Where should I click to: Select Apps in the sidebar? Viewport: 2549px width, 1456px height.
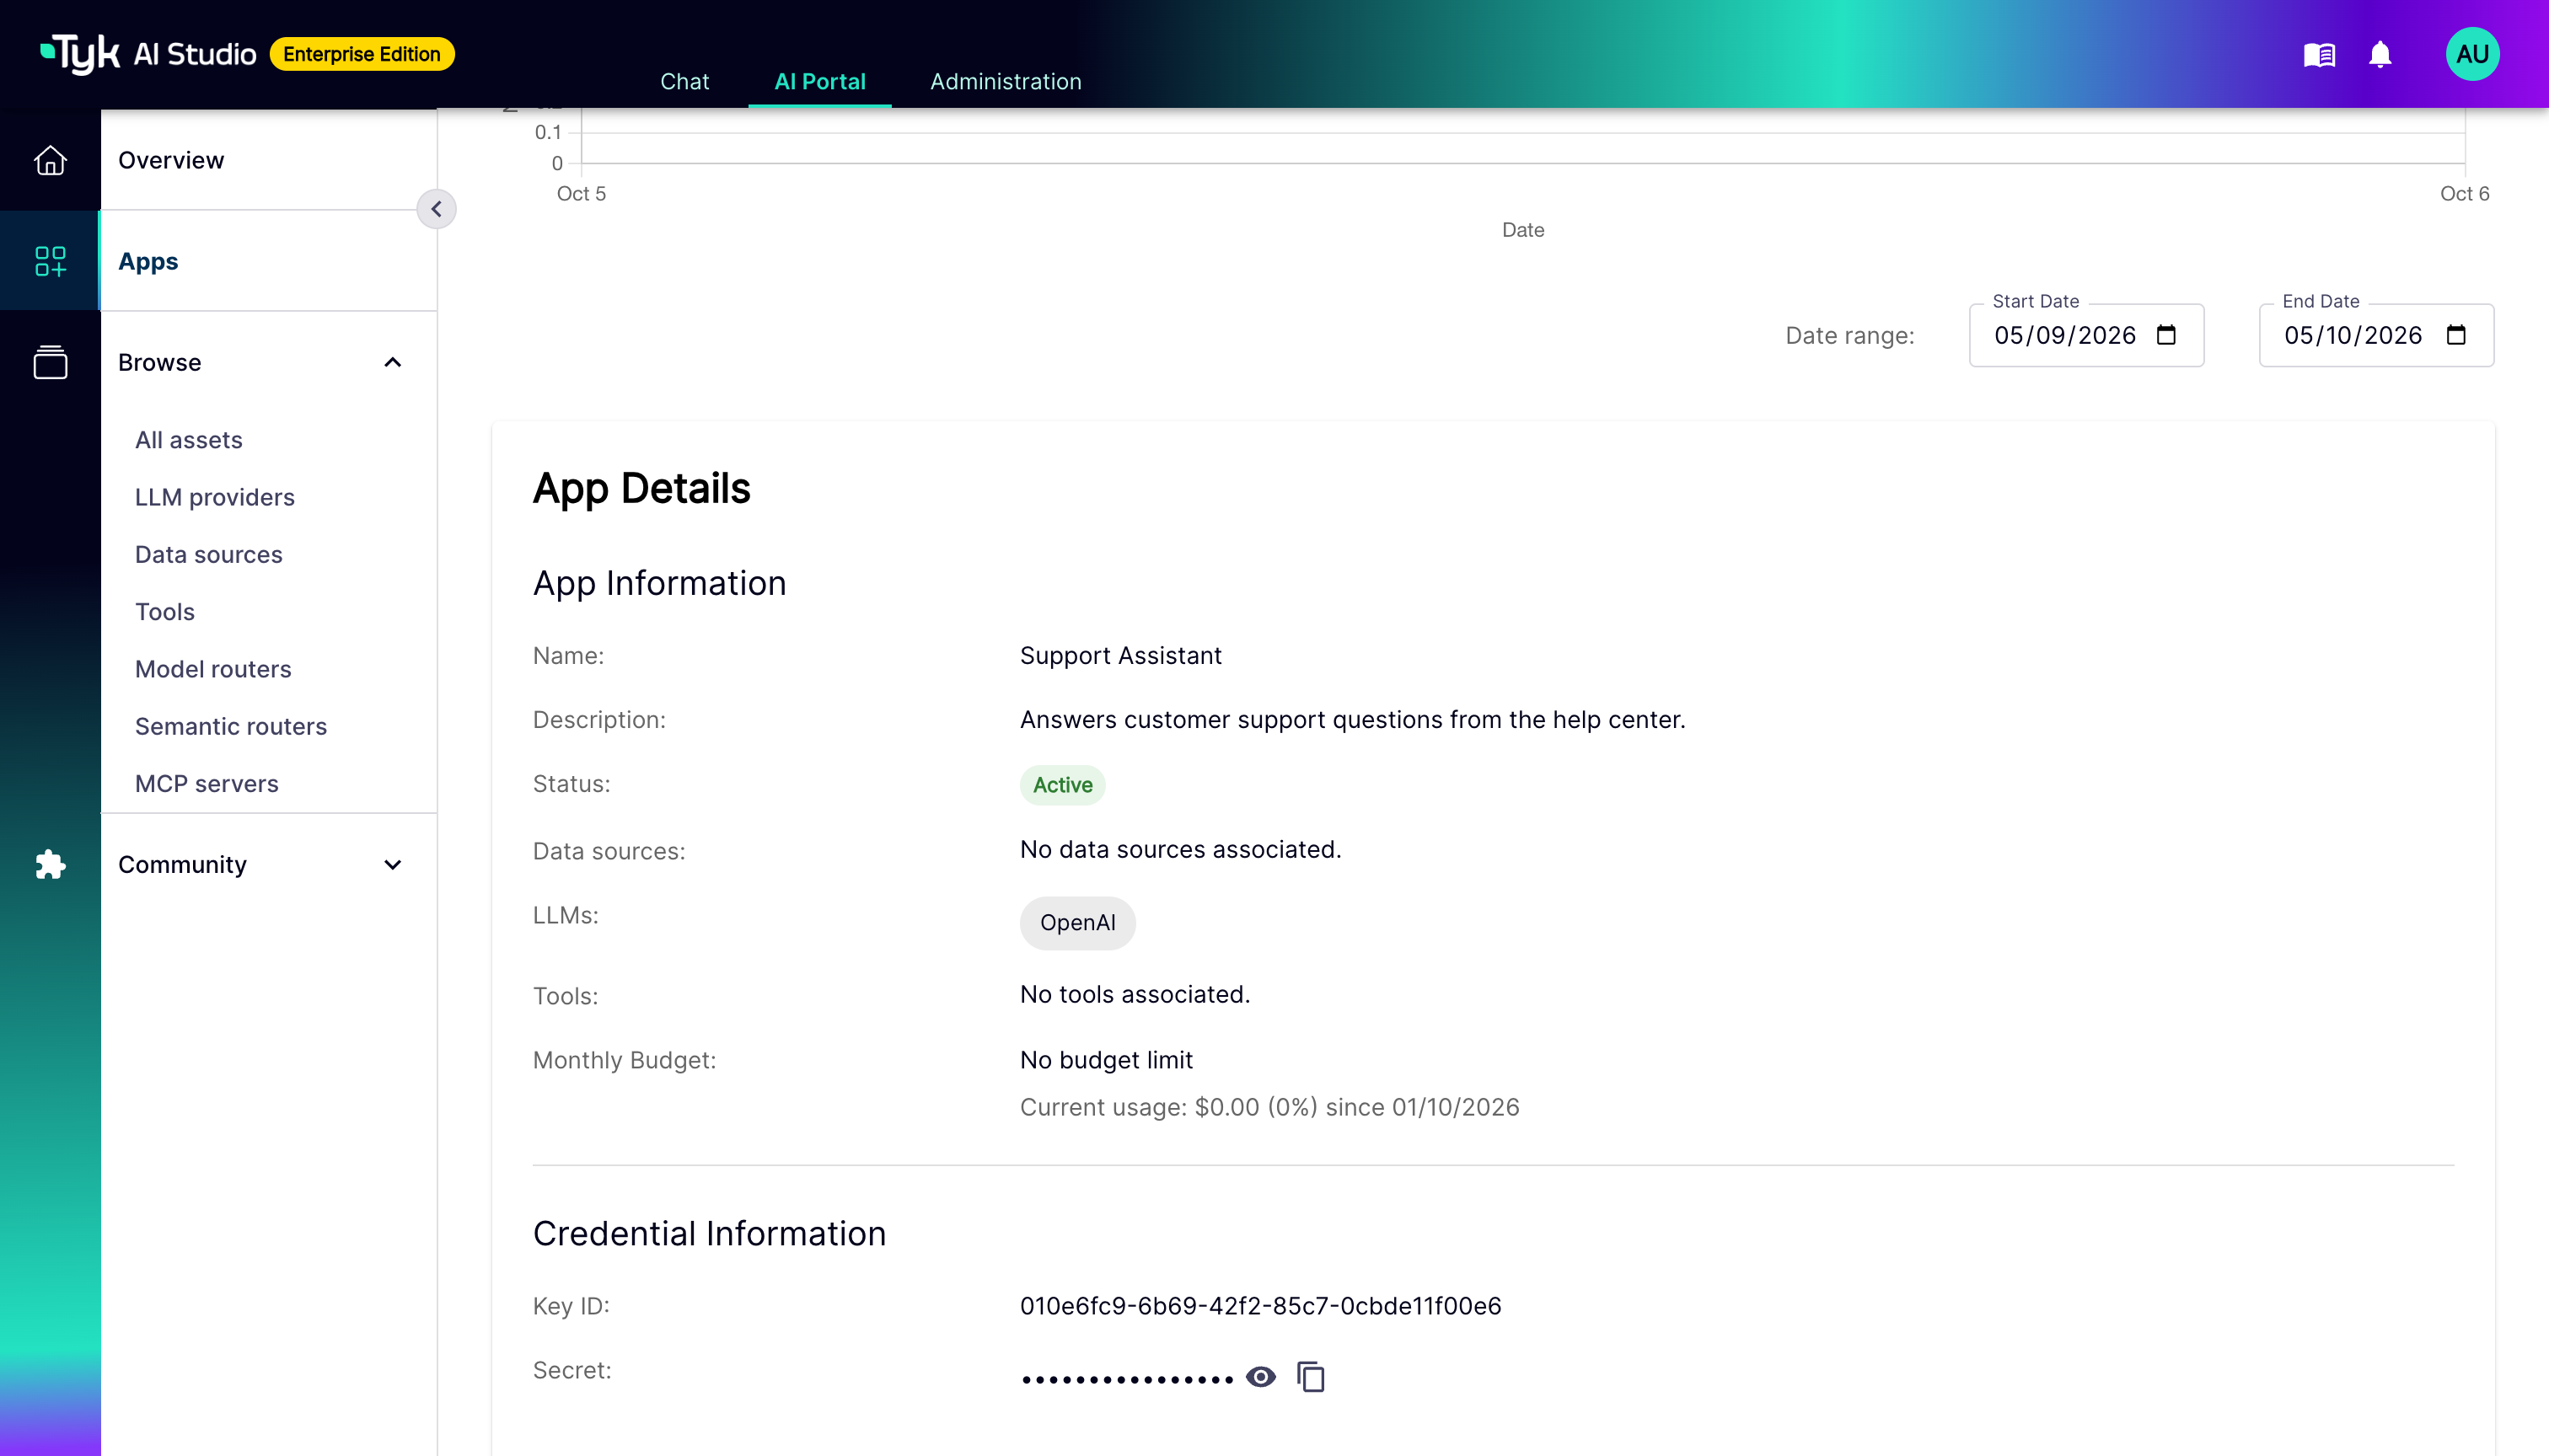click(269, 261)
